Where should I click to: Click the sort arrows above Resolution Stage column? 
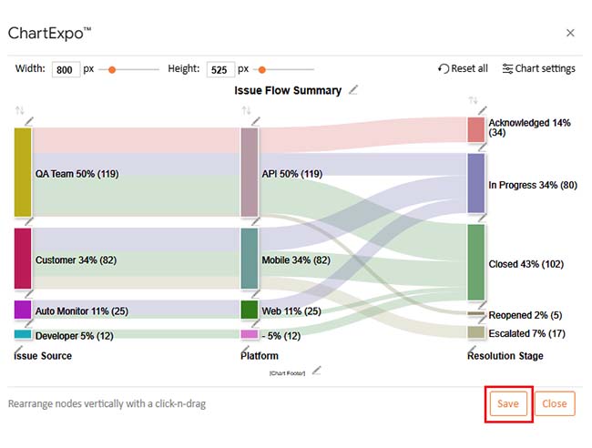point(472,100)
